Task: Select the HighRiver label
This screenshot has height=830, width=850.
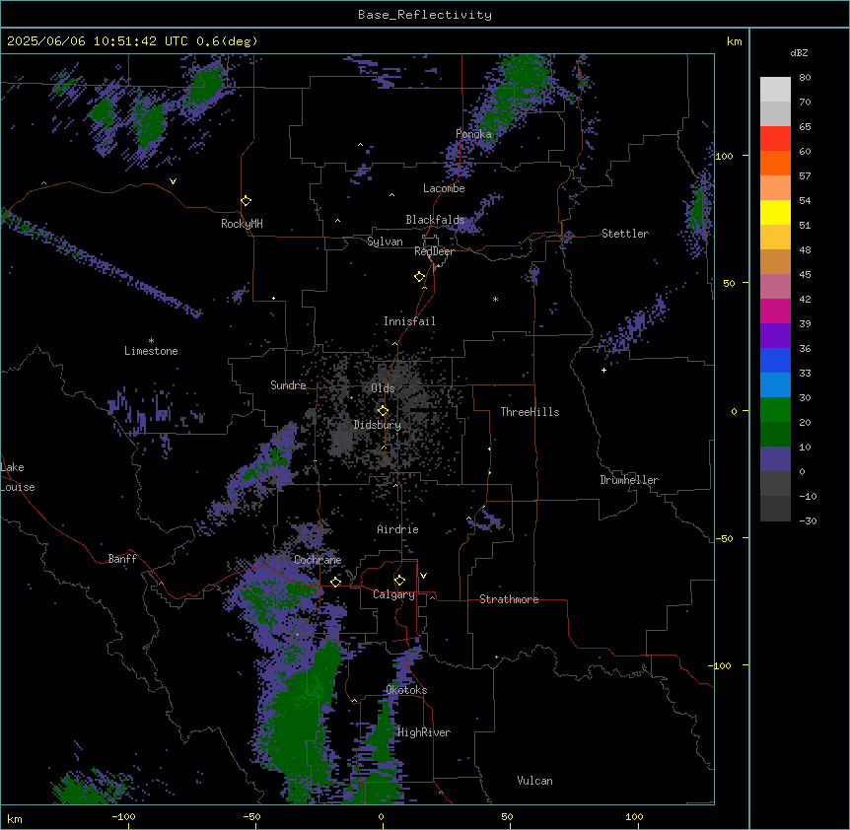Action: pyautogui.click(x=424, y=732)
